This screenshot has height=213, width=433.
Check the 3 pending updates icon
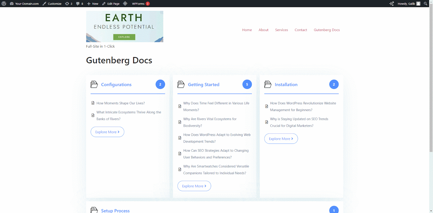69,4
